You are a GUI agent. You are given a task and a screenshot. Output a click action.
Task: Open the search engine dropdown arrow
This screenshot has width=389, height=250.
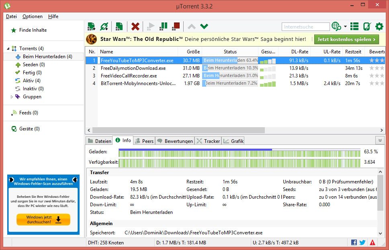[x=344, y=26]
